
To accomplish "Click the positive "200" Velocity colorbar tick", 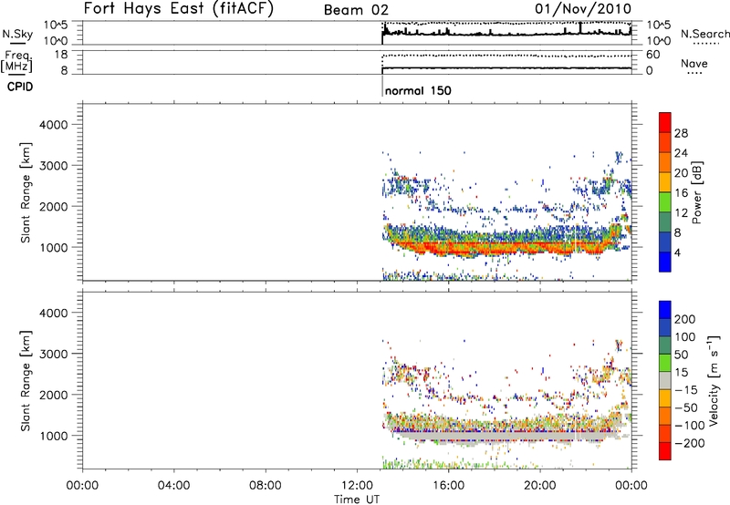I will tap(685, 319).
